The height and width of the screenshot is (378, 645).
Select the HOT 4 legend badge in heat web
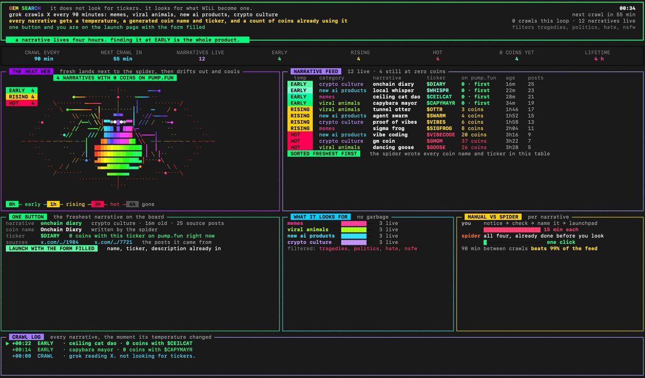pos(21,103)
